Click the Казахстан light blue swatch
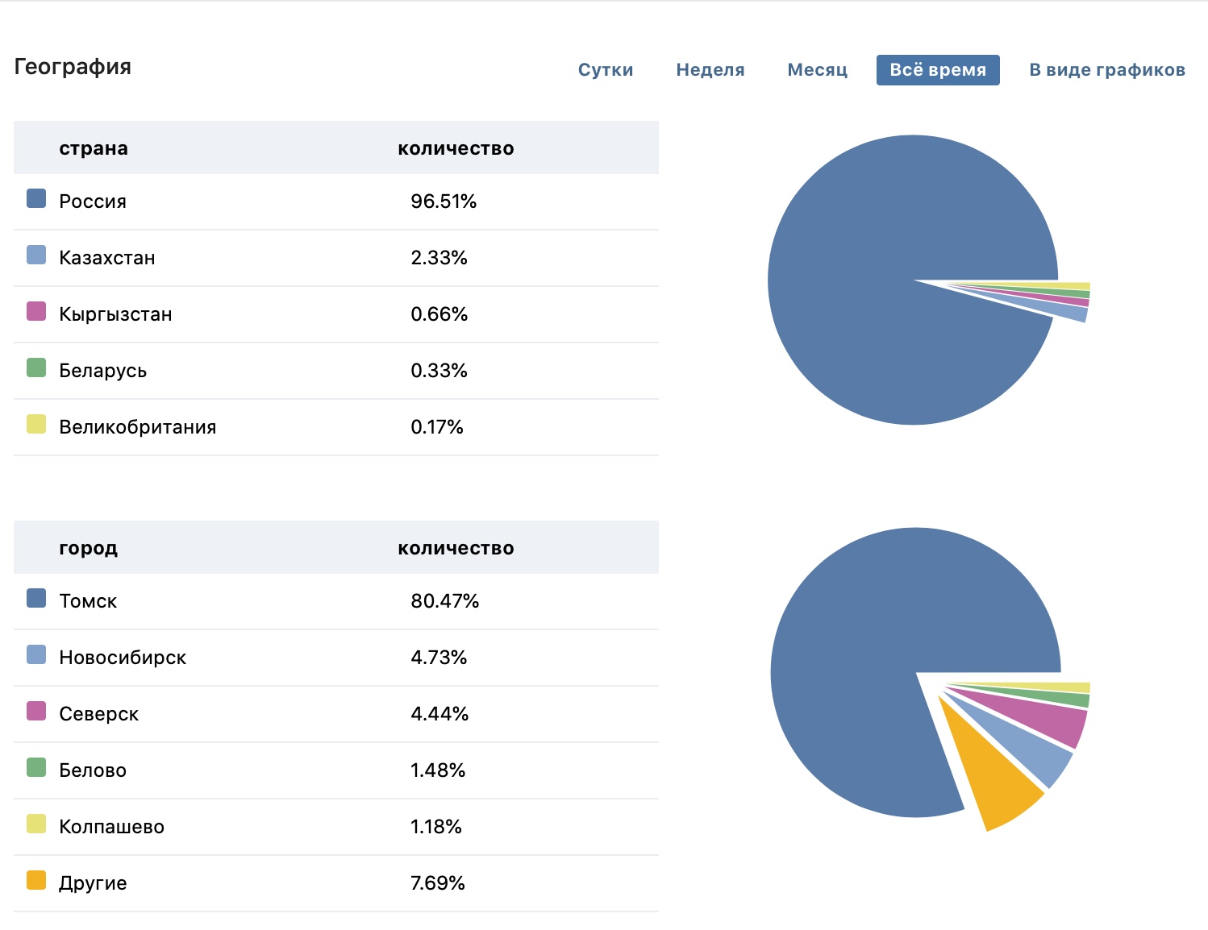 coord(36,255)
